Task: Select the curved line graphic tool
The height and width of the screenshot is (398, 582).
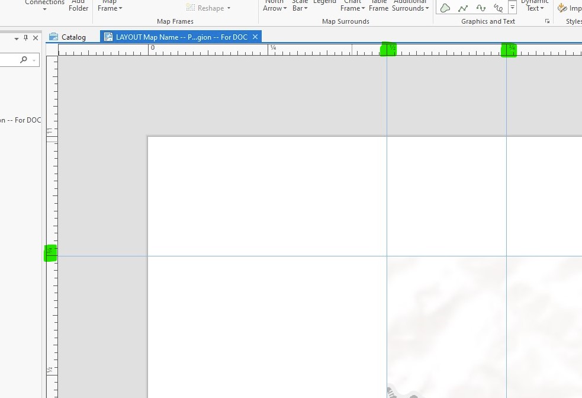Action: (x=481, y=8)
